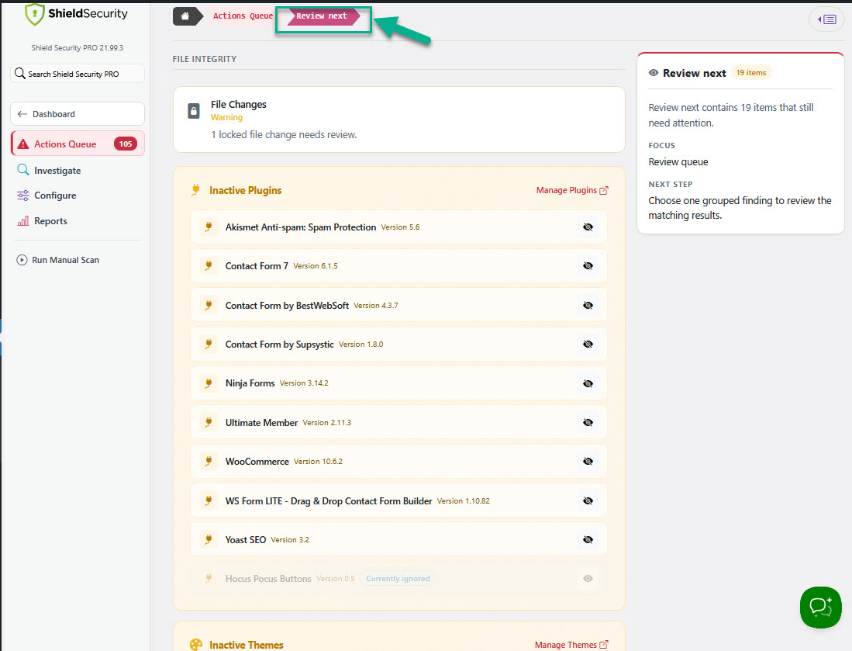Image resolution: width=852 pixels, height=651 pixels.
Task: Click the Dashboard back arrow icon
Action: point(22,113)
